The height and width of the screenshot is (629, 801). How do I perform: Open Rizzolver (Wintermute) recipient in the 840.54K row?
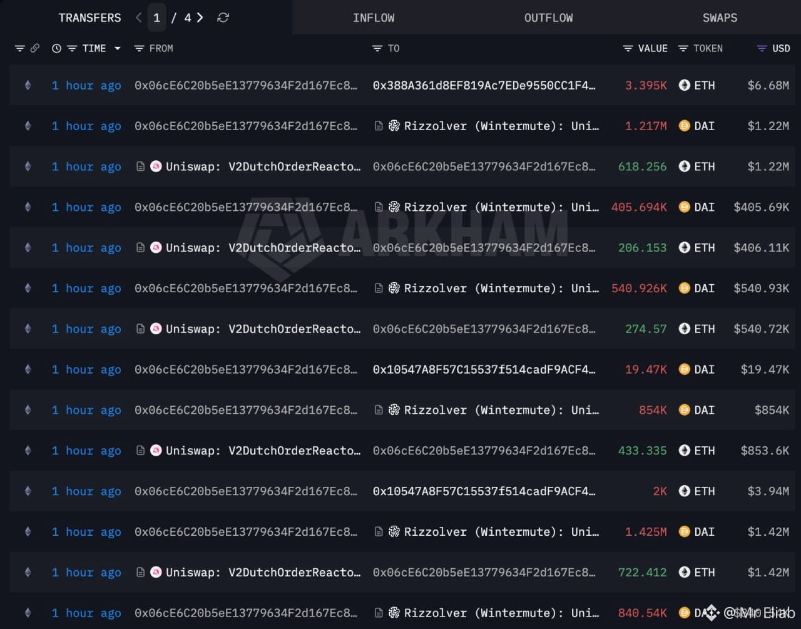click(x=501, y=613)
